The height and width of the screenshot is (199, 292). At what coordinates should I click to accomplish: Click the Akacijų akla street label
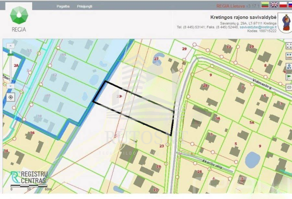(x=212, y=164)
